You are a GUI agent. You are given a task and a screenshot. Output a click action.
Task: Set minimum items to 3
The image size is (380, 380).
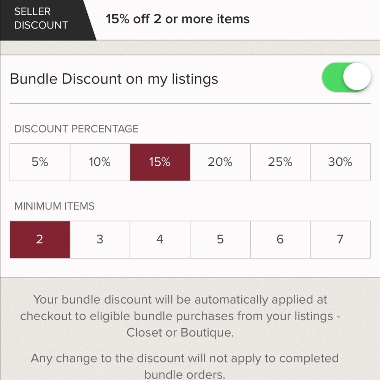pos(100,239)
